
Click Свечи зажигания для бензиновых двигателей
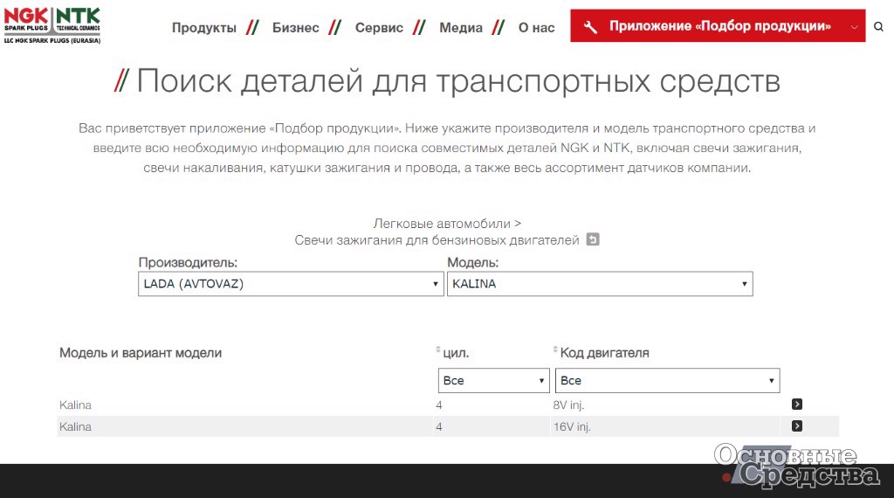[x=437, y=240]
